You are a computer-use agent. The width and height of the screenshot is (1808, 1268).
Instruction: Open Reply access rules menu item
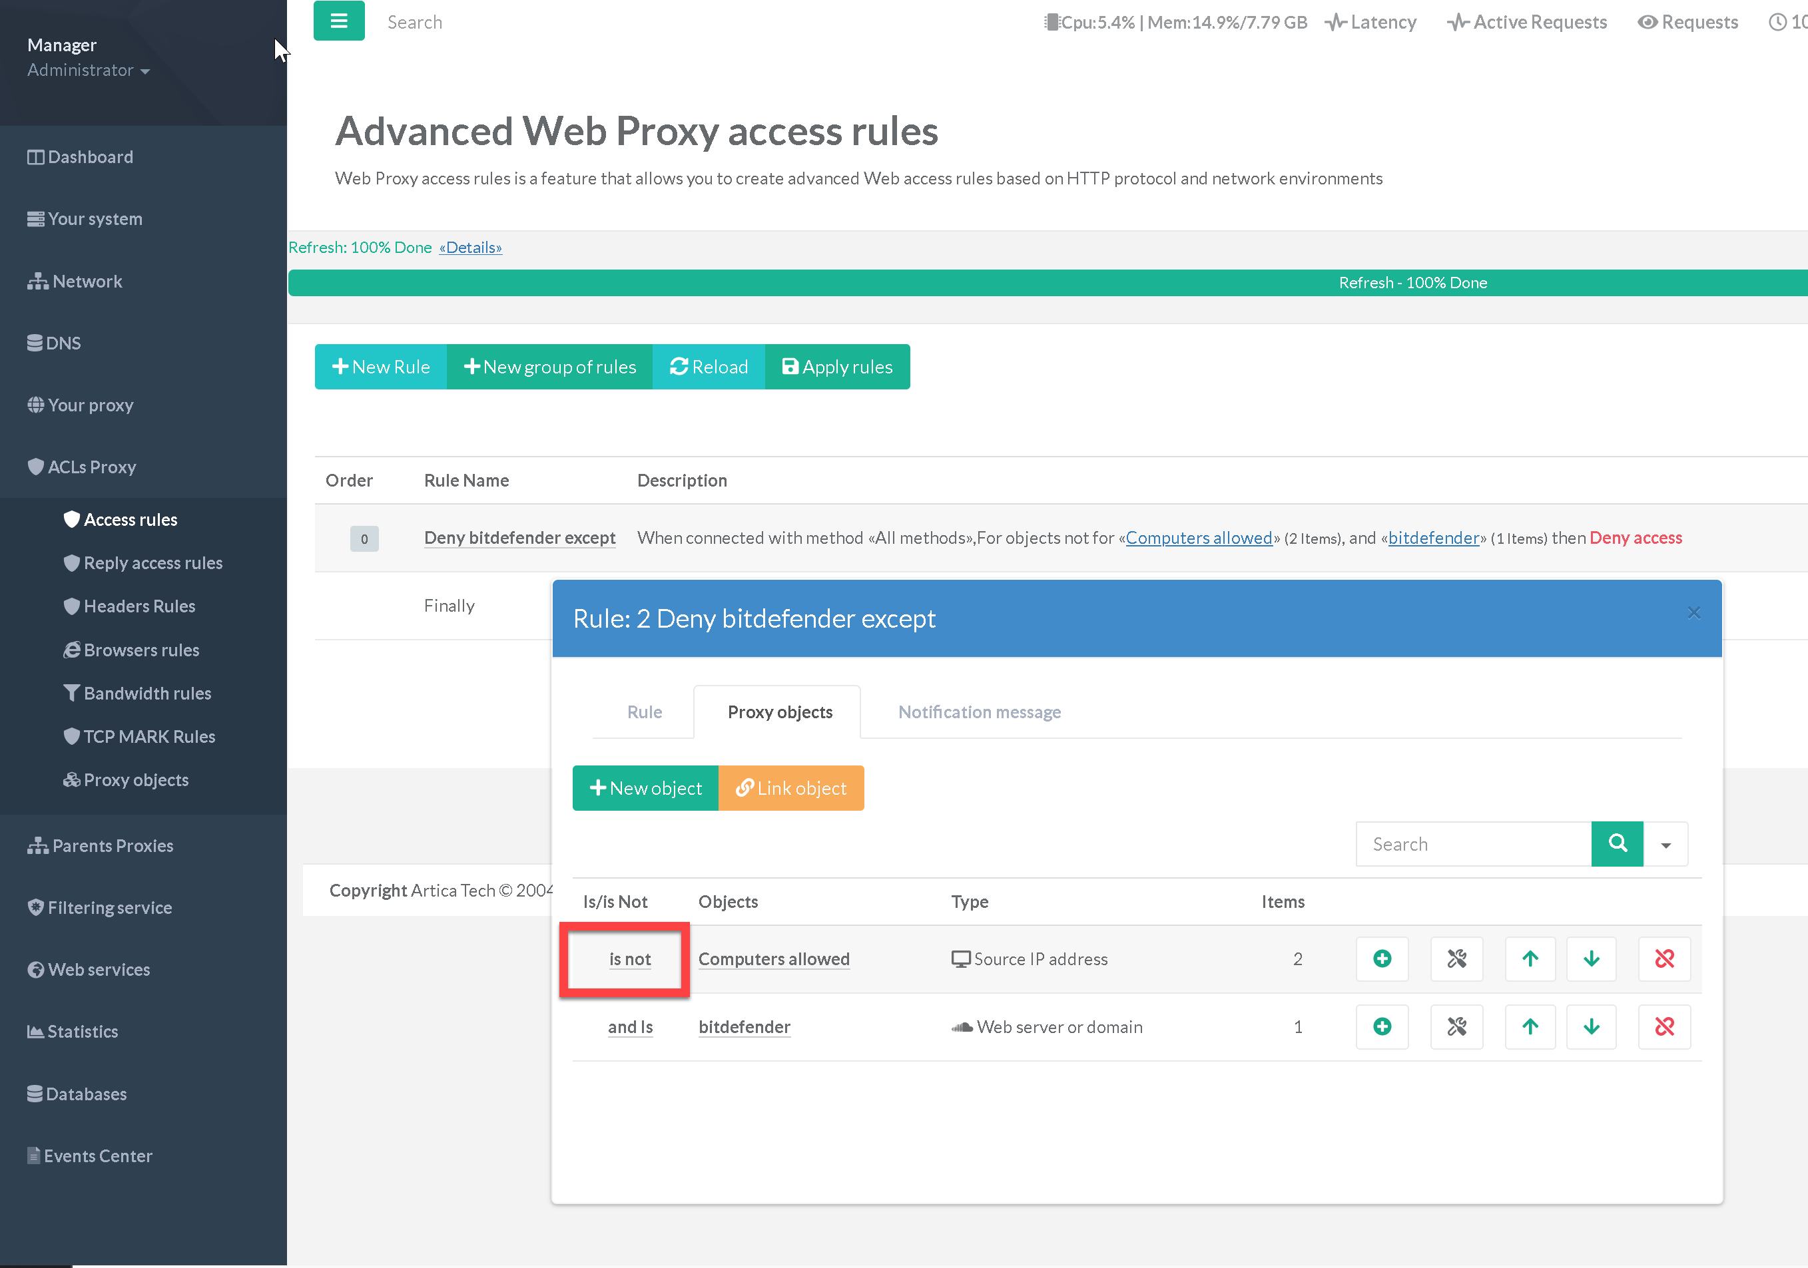click(x=152, y=562)
